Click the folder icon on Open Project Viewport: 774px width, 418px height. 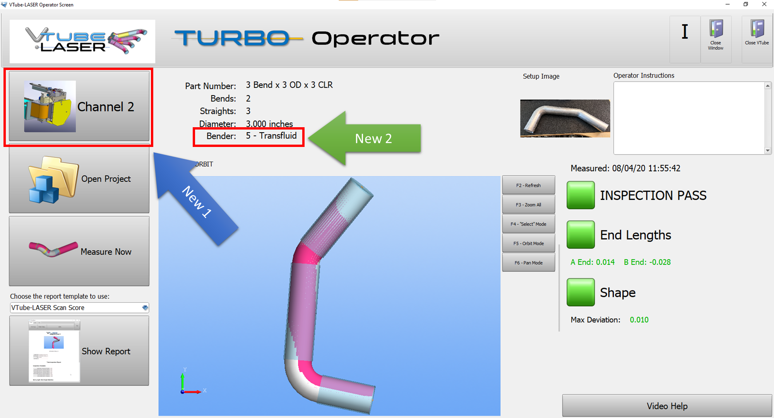coord(53,179)
